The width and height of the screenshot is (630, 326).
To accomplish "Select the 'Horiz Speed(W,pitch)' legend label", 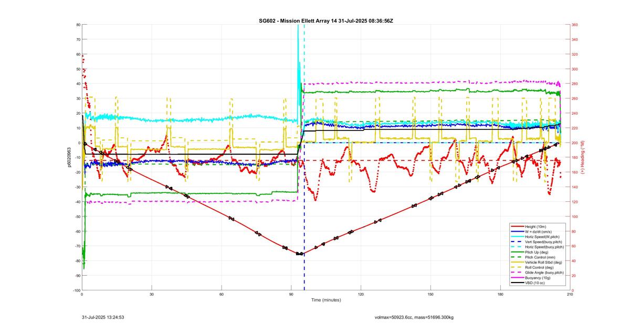I will pyautogui.click(x=542, y=237).
